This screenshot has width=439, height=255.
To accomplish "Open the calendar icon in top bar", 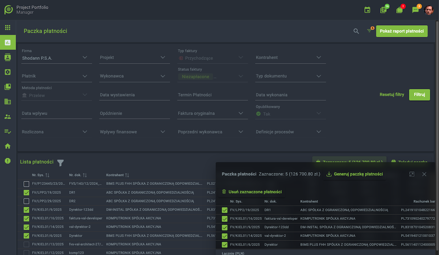I will 367,10.
